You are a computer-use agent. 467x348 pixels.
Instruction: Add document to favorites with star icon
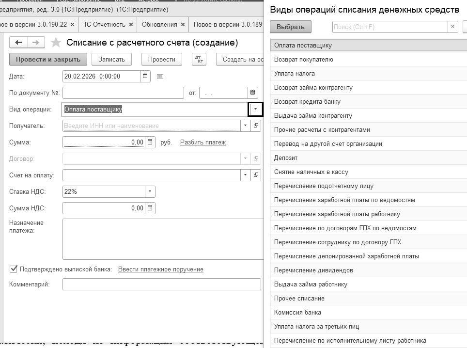pyautogui.click(x=56, y=42)
